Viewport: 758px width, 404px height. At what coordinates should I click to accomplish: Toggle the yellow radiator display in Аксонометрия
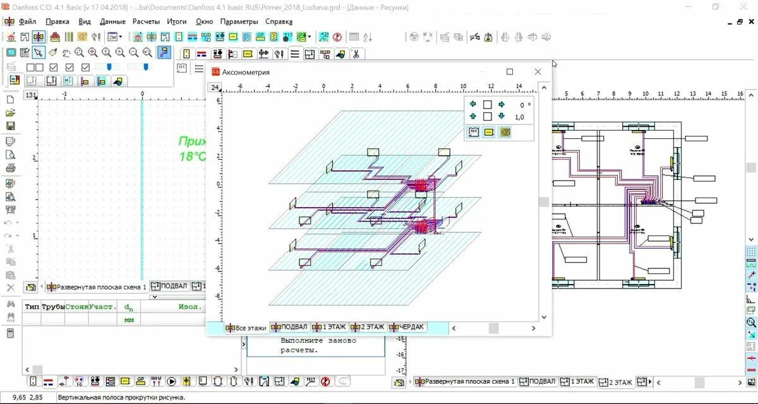[x=489, y=132]
